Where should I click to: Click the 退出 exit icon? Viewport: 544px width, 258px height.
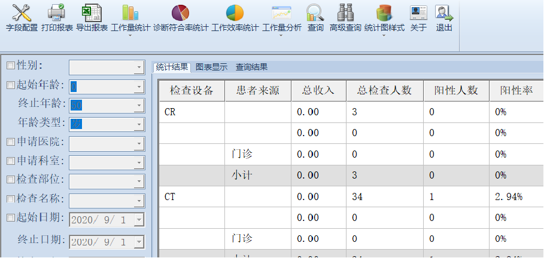[x=445, y=13]
